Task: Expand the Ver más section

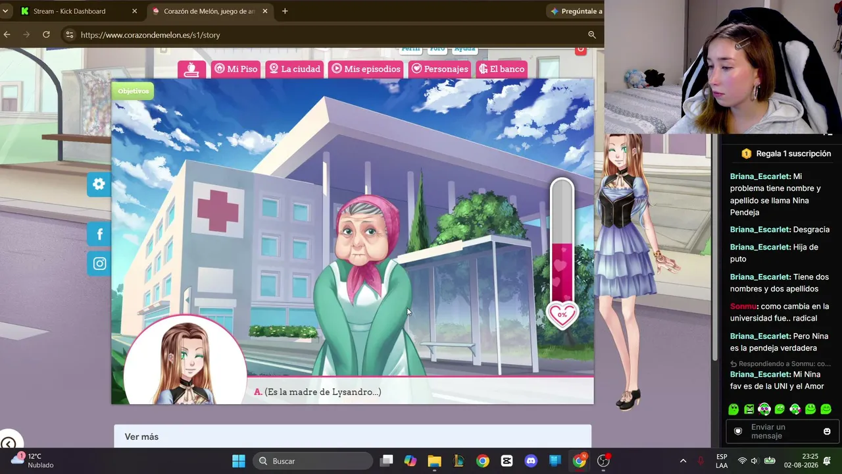Action: point(141,436)
